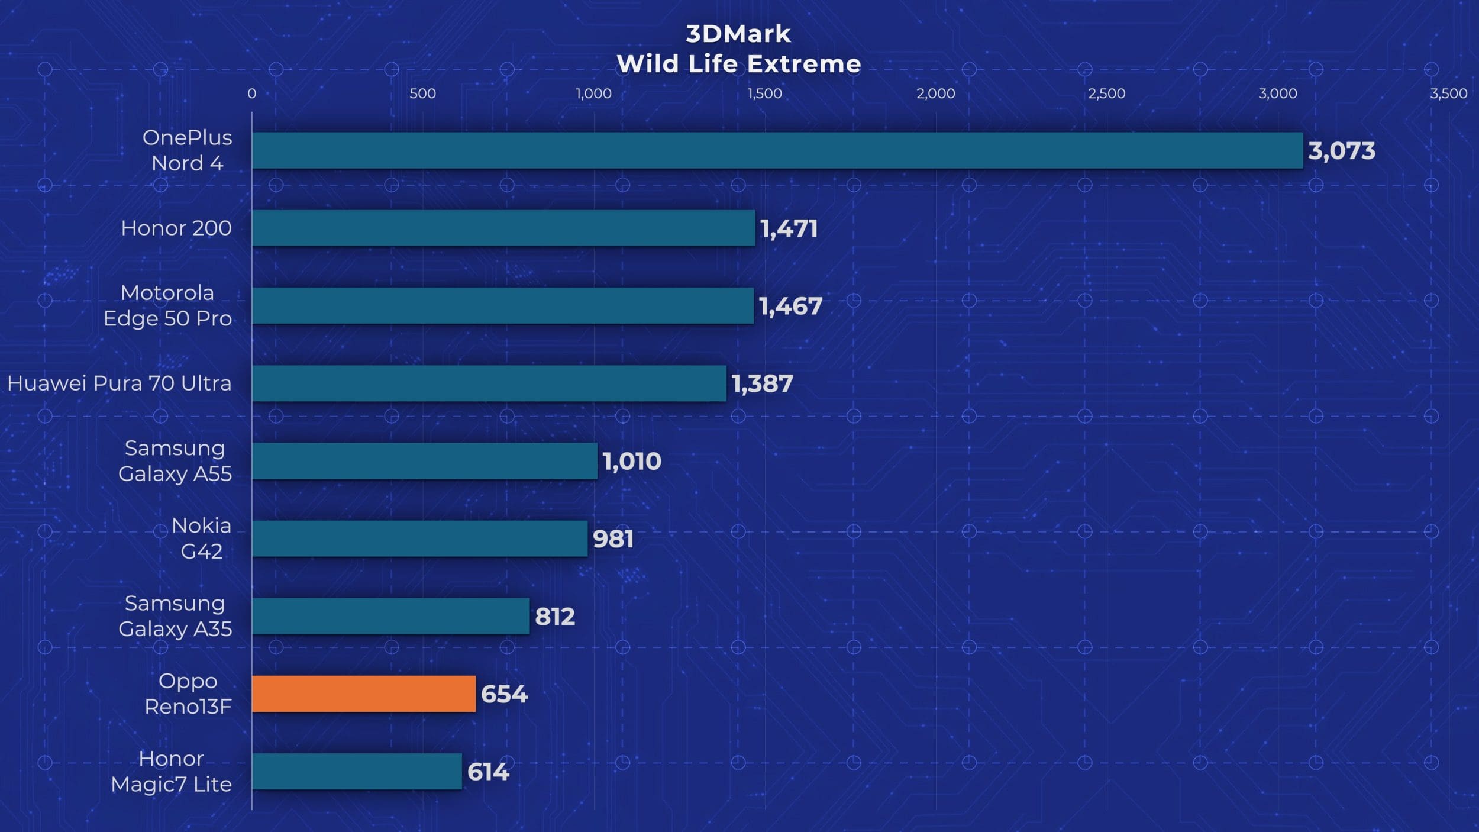Click the Samsung Galaxy A35 bar

(x=391, y=616)
